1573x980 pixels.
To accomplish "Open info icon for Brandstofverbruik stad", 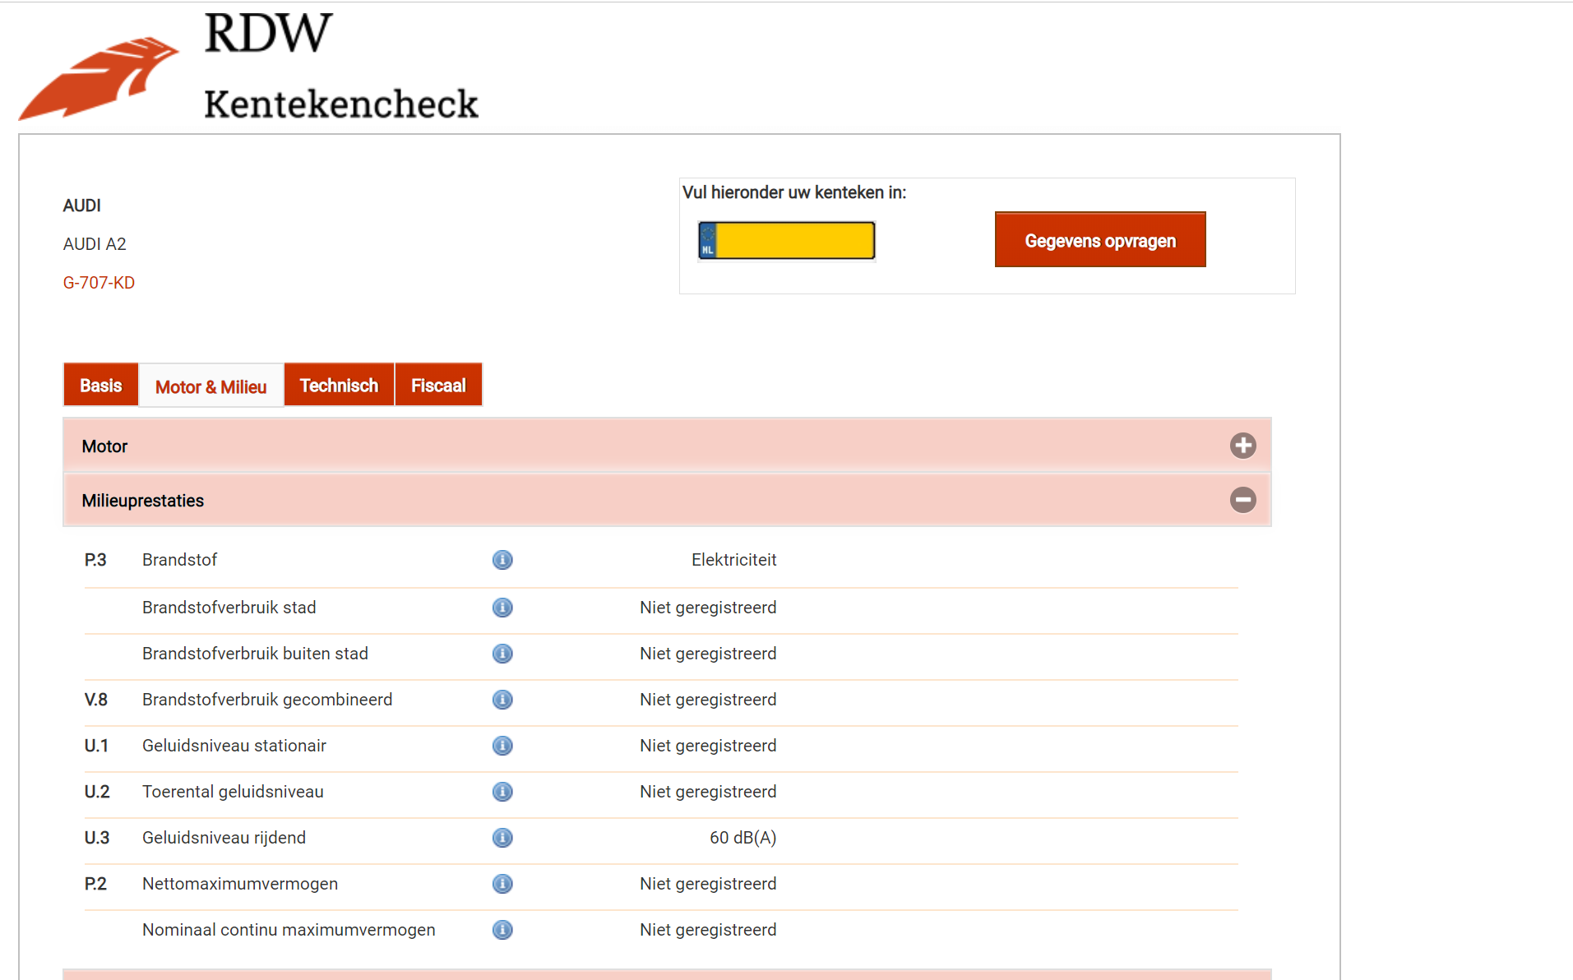I will [x=502, y=608].
